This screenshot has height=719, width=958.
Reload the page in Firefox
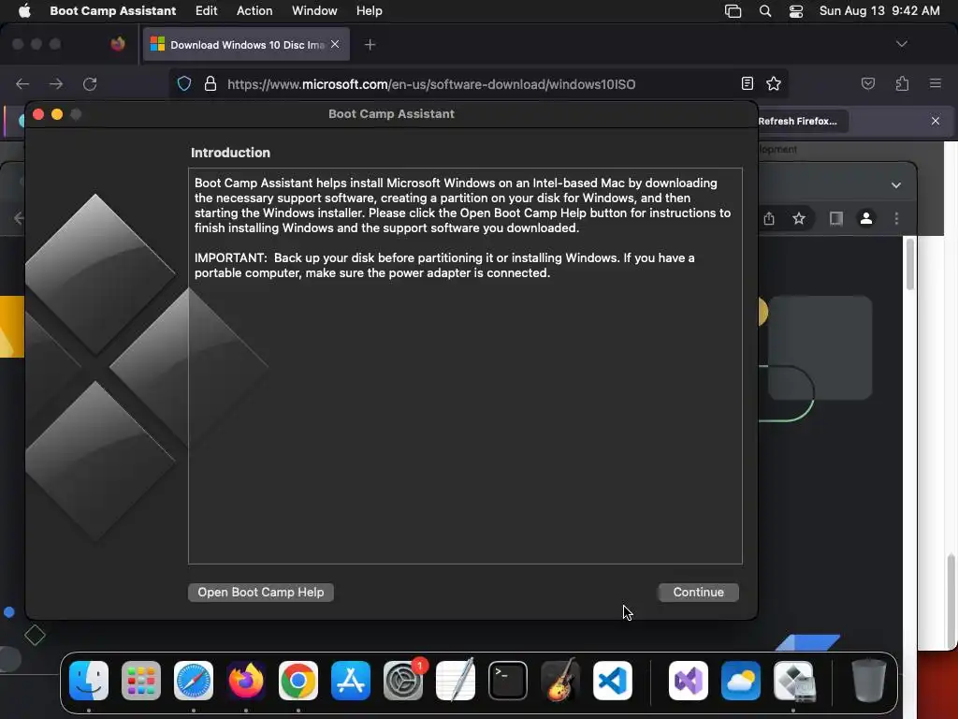tap(90, 83)
